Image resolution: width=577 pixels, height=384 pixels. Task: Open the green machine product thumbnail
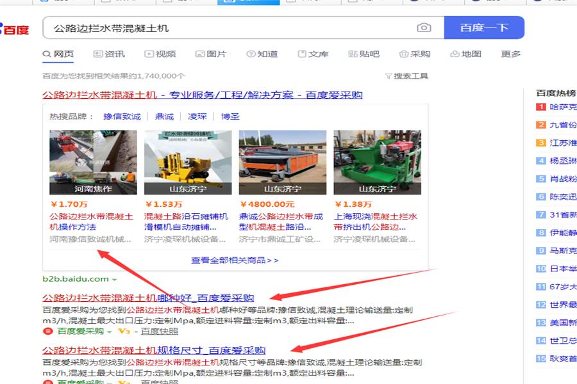[377, 162]
